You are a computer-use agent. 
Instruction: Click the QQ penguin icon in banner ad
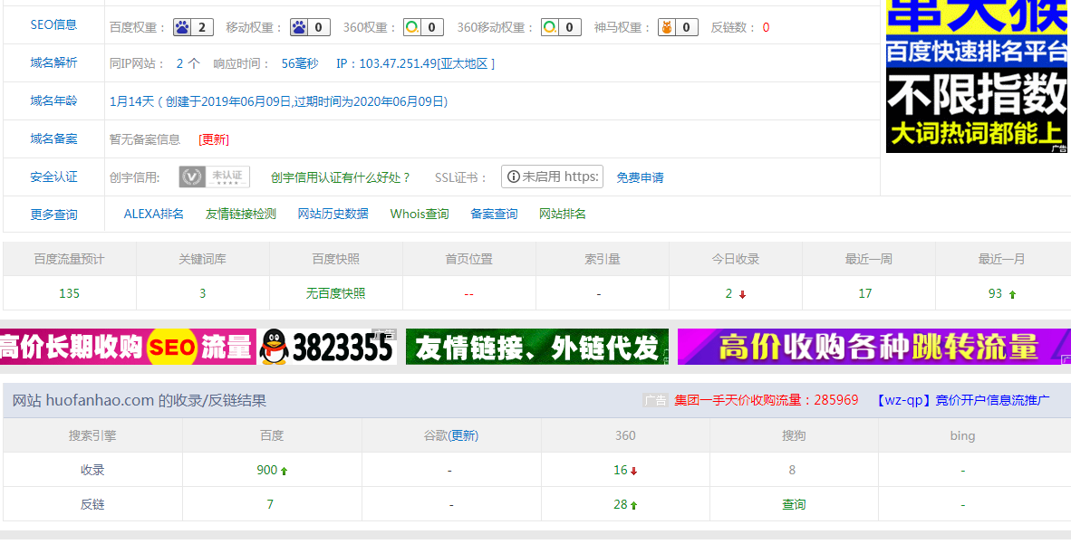coord(274,347)
